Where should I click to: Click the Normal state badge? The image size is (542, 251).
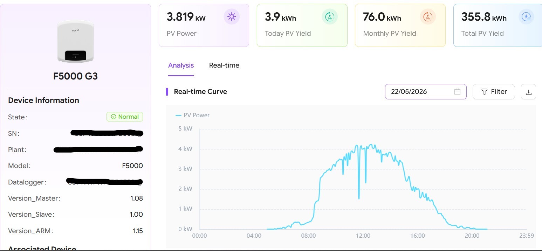(125, 117)
